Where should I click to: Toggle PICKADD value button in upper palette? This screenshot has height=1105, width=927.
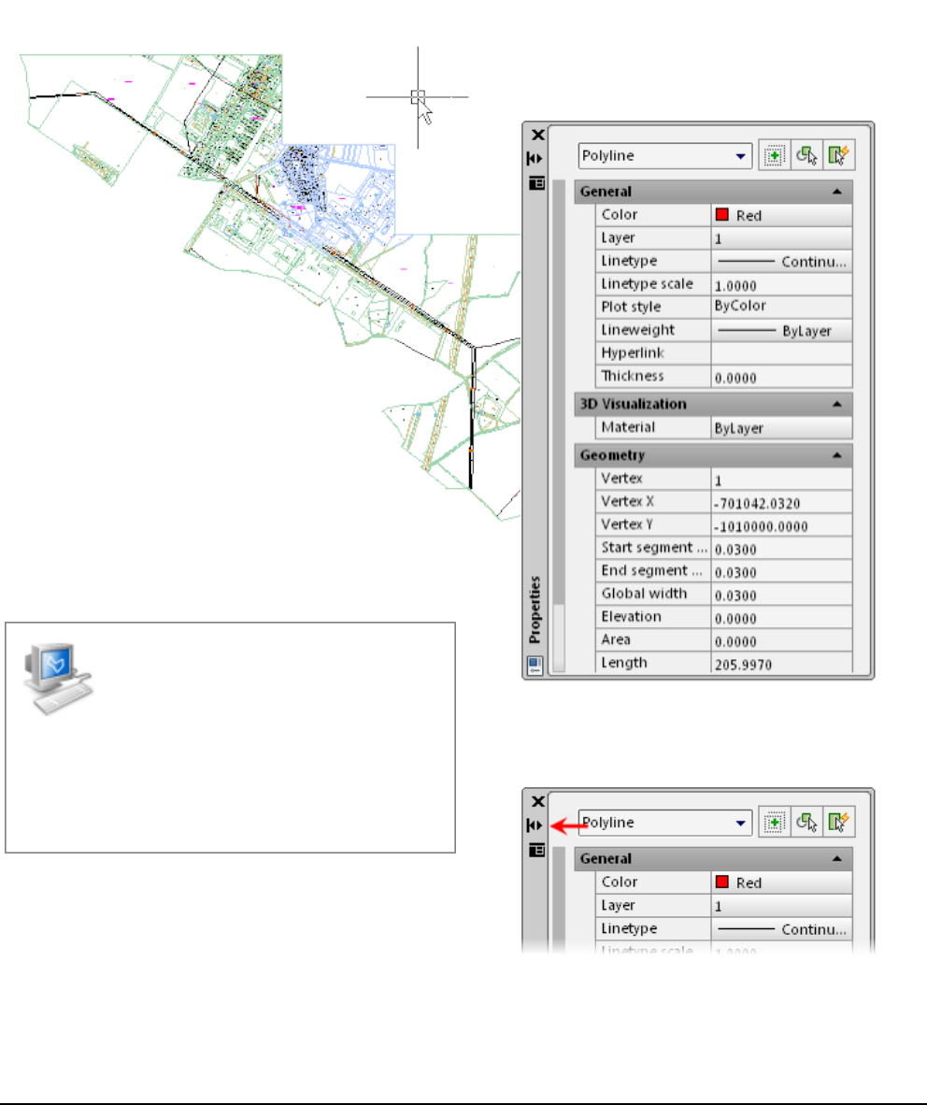pyautogui.click(x=774, y=156)
